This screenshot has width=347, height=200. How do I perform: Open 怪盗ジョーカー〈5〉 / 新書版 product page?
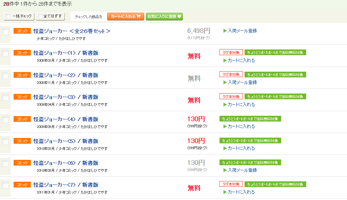click(66, 141)
